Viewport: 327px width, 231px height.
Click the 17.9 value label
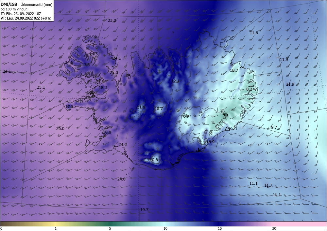pos(69,107)
